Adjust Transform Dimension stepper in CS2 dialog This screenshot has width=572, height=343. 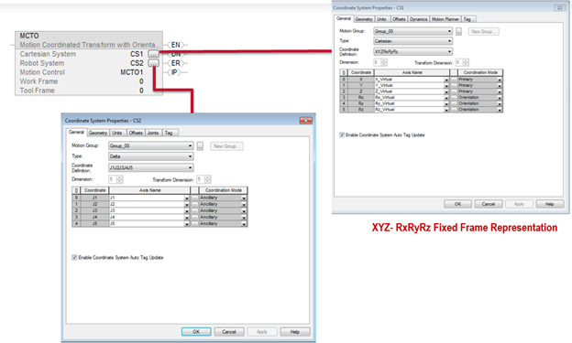[207, 179]
